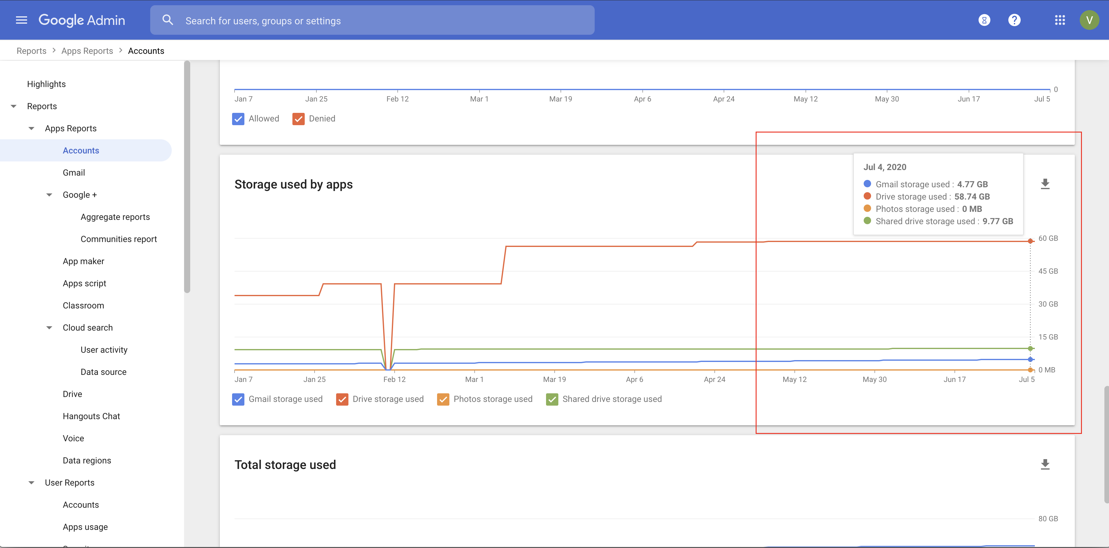Open the Drive report
Viewport: 1109px width, 548px height.
[72, 395]
